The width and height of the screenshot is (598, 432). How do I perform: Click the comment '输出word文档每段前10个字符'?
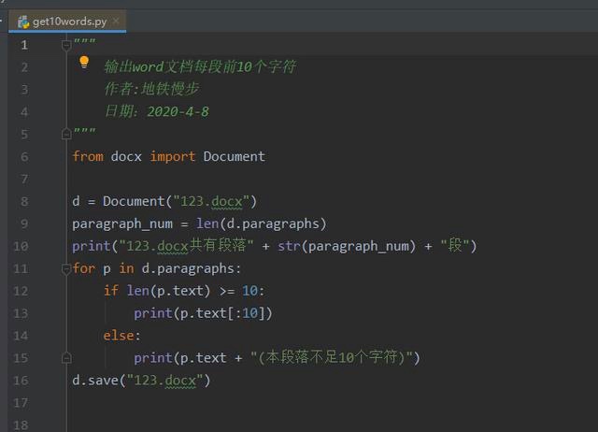(x=200, y=66)
